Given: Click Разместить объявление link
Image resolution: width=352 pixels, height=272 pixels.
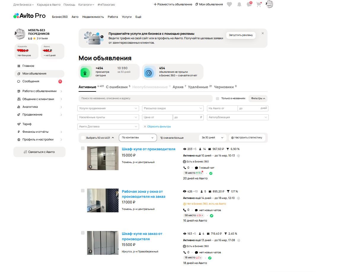Looking at the screenshot, I should (173, 4).
